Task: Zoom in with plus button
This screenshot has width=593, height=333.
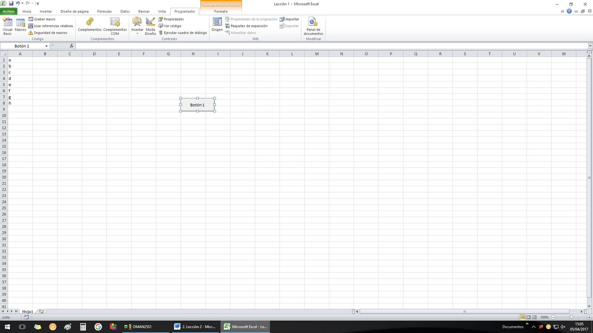Action: pos(589,317)
